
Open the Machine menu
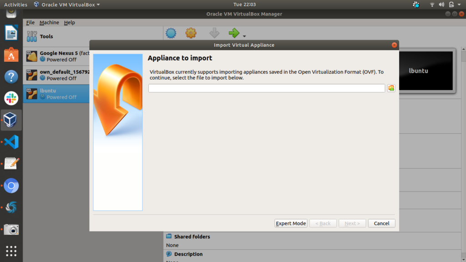pos(49,22)
